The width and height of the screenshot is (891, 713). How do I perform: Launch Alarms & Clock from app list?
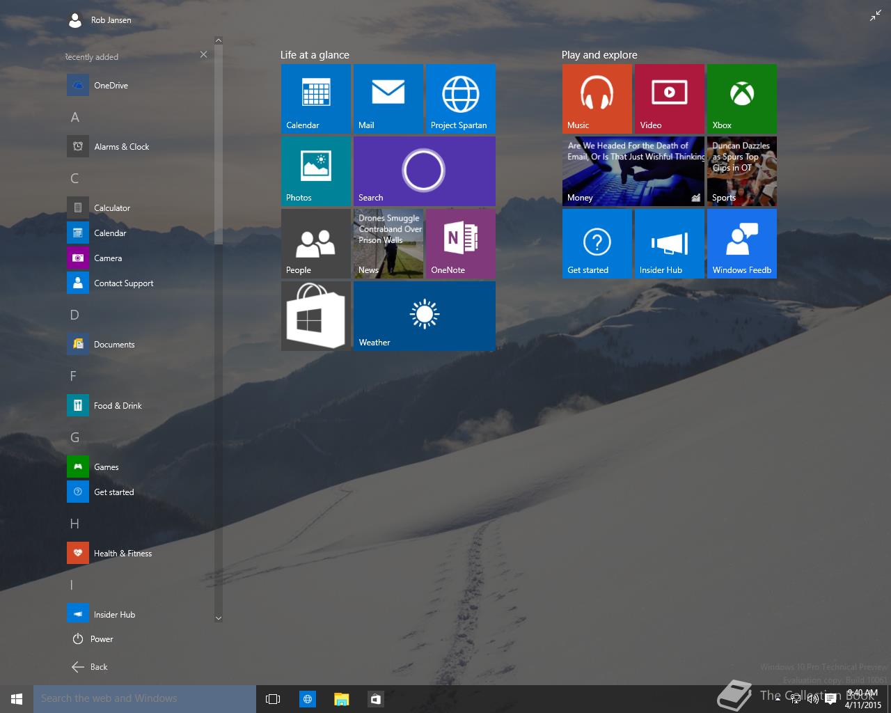coord(138,147)
